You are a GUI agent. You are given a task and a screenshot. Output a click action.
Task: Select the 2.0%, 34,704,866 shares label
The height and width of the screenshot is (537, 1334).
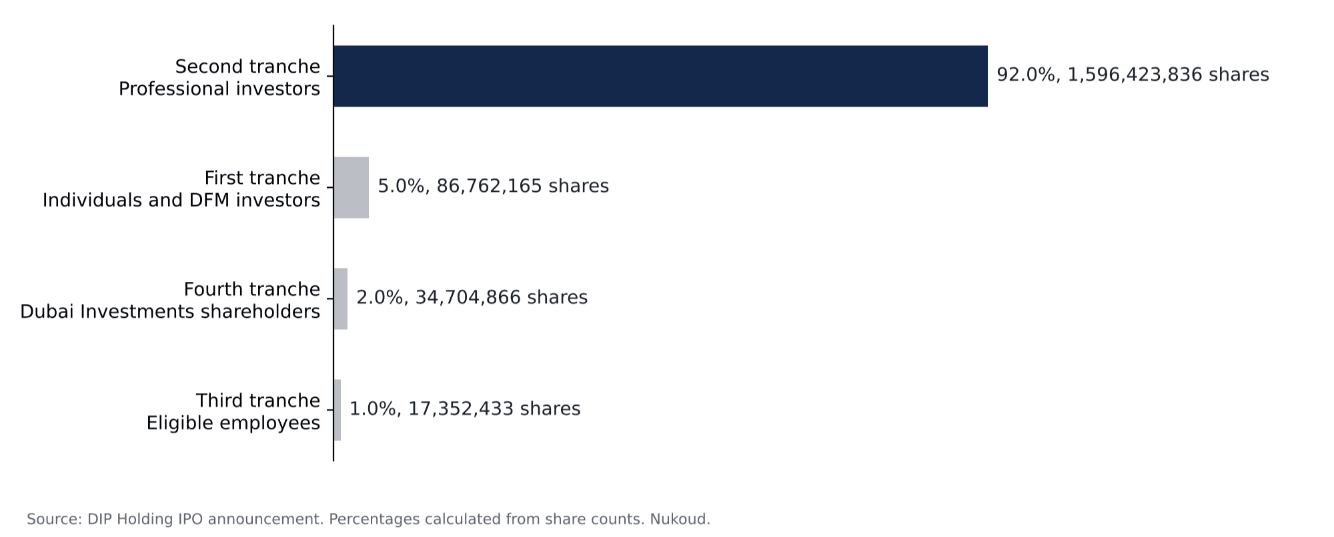pyautogui.click(x=472, y=297)
